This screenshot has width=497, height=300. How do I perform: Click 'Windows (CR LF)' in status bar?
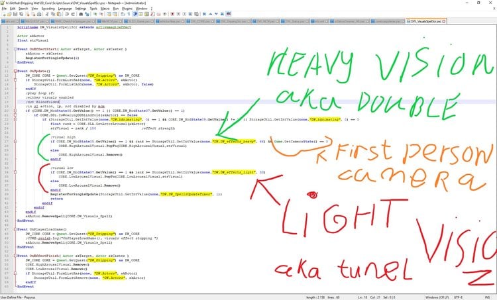pyautogui.click(x=437, y=297)
